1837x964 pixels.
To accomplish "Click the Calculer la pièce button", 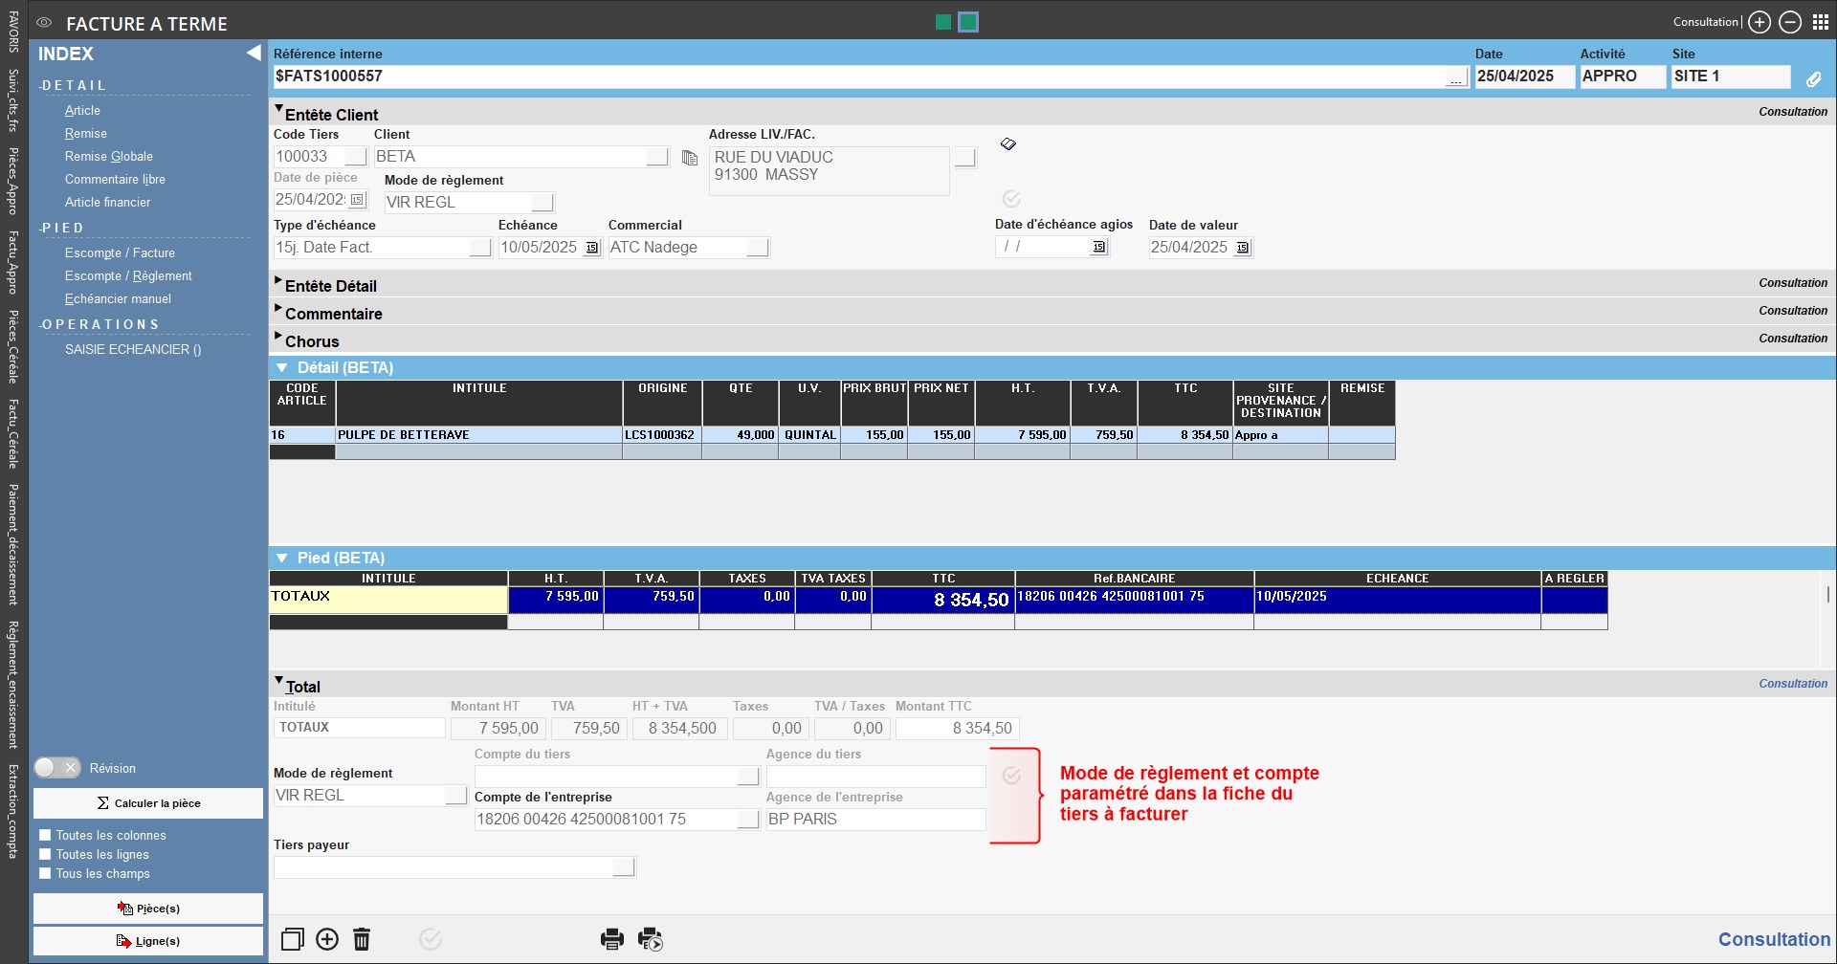I will point(148,803).
